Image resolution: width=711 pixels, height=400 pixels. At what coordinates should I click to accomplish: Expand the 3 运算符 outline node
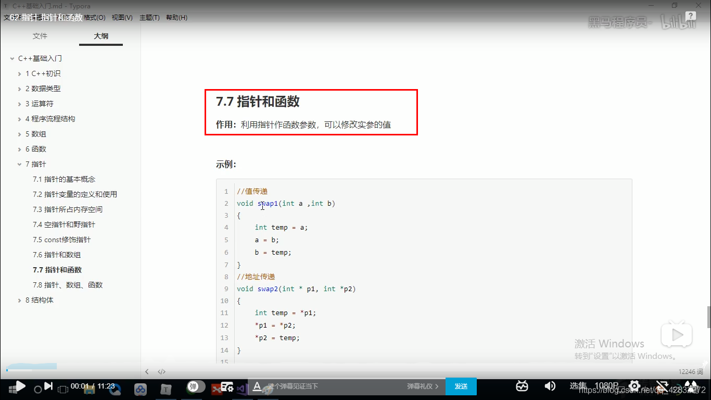[19, 104]
